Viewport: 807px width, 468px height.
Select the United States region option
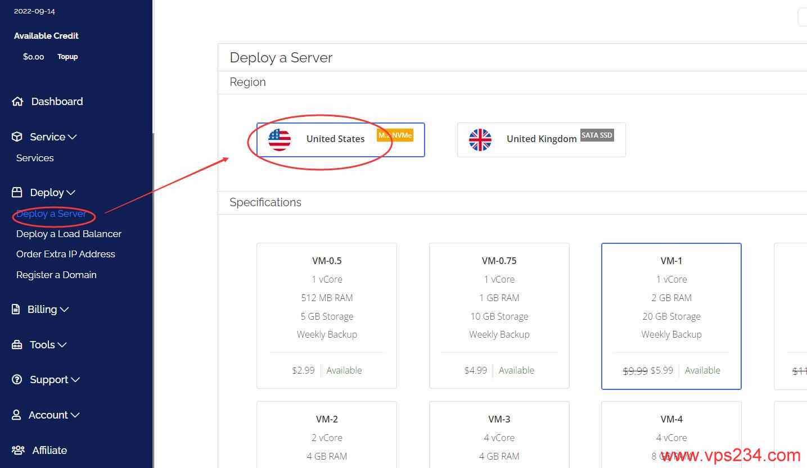[341, 139]
